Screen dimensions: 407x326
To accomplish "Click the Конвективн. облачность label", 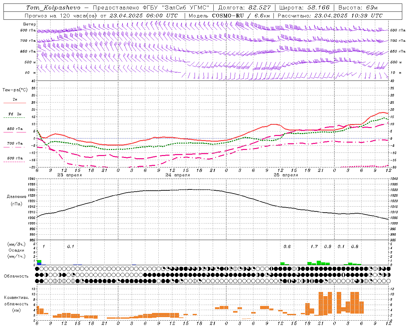I will click(x=16, y=301).
